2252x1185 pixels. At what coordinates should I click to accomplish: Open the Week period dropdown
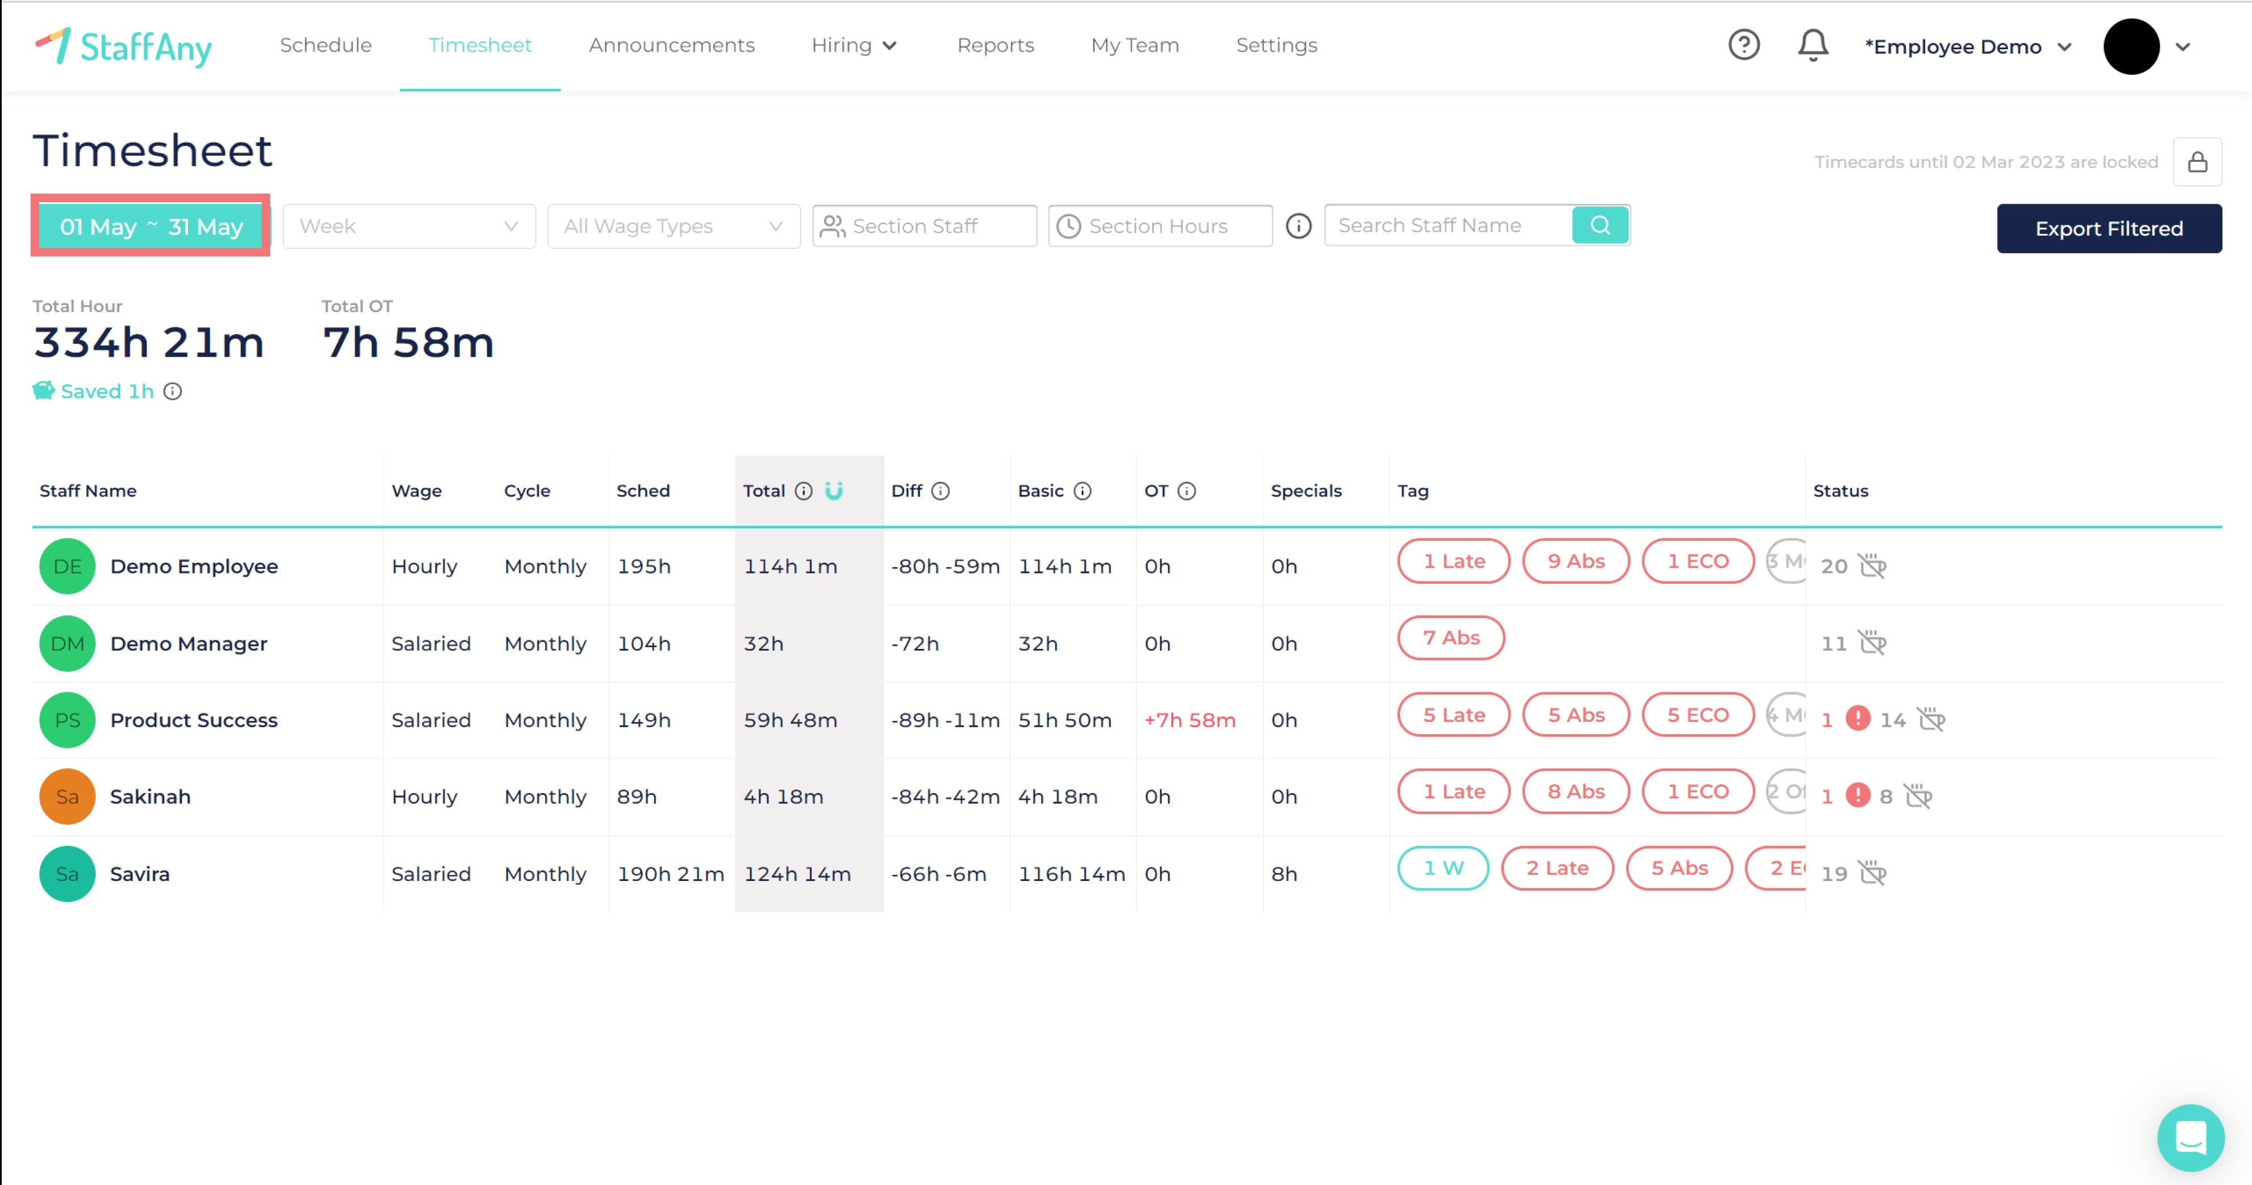tap(408, 226)
